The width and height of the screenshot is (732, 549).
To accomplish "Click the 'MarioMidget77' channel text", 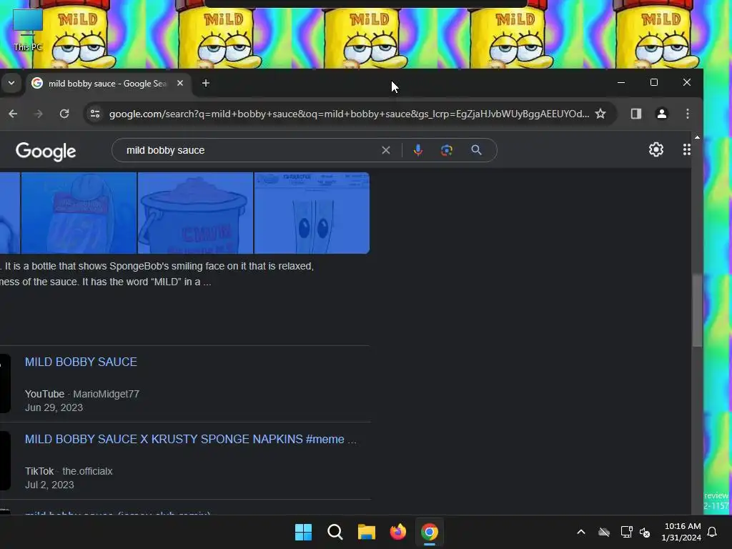I will pyautogui.click(x=106, y=394).
